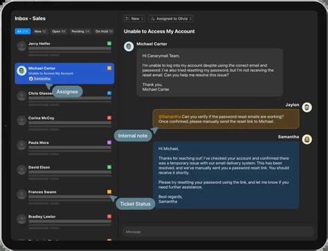Click Paula Mora's purple status square
Screen dimensions: 328x251
point(109,142)
